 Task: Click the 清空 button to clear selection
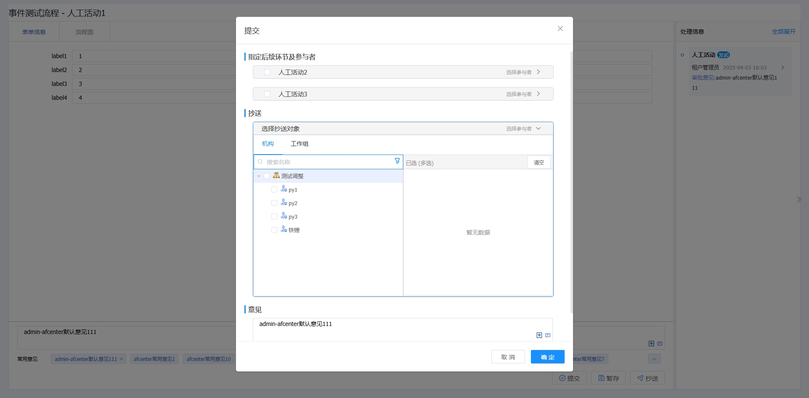pyautogui.click(x=538, y=162)
